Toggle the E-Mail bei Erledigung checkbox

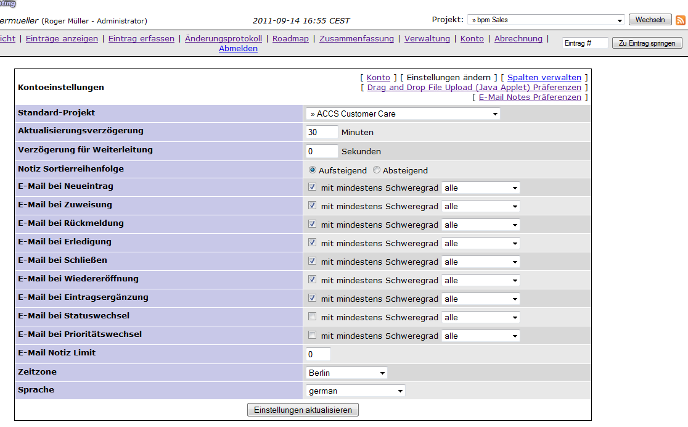coord(312,242)
